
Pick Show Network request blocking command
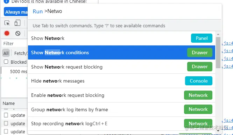coord(121,67)
